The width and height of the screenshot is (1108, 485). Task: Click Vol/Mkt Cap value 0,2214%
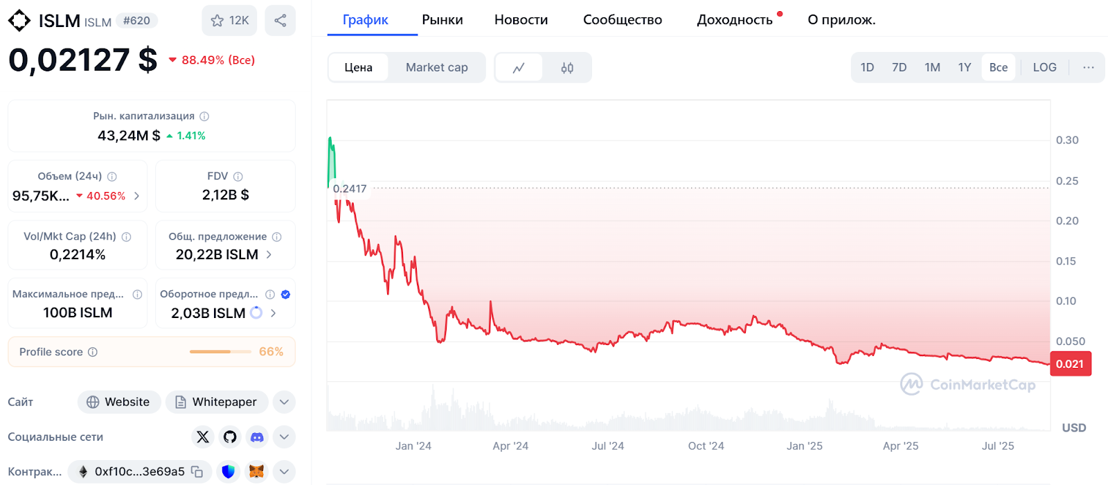coord(78,255)
